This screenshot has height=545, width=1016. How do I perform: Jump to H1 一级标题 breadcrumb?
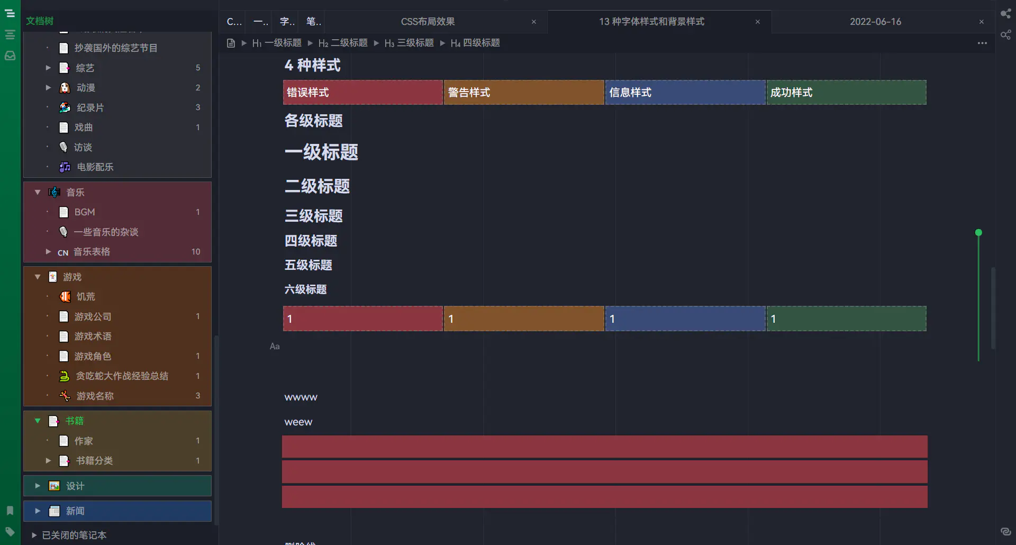point(277,43)
